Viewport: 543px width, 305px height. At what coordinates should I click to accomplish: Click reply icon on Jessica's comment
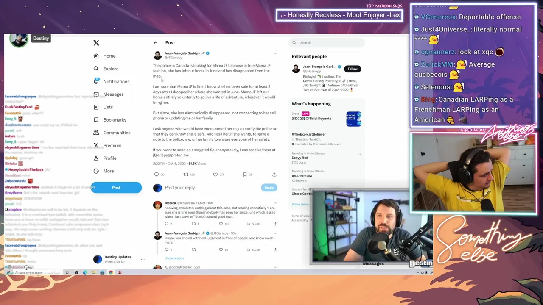[166, 224]
